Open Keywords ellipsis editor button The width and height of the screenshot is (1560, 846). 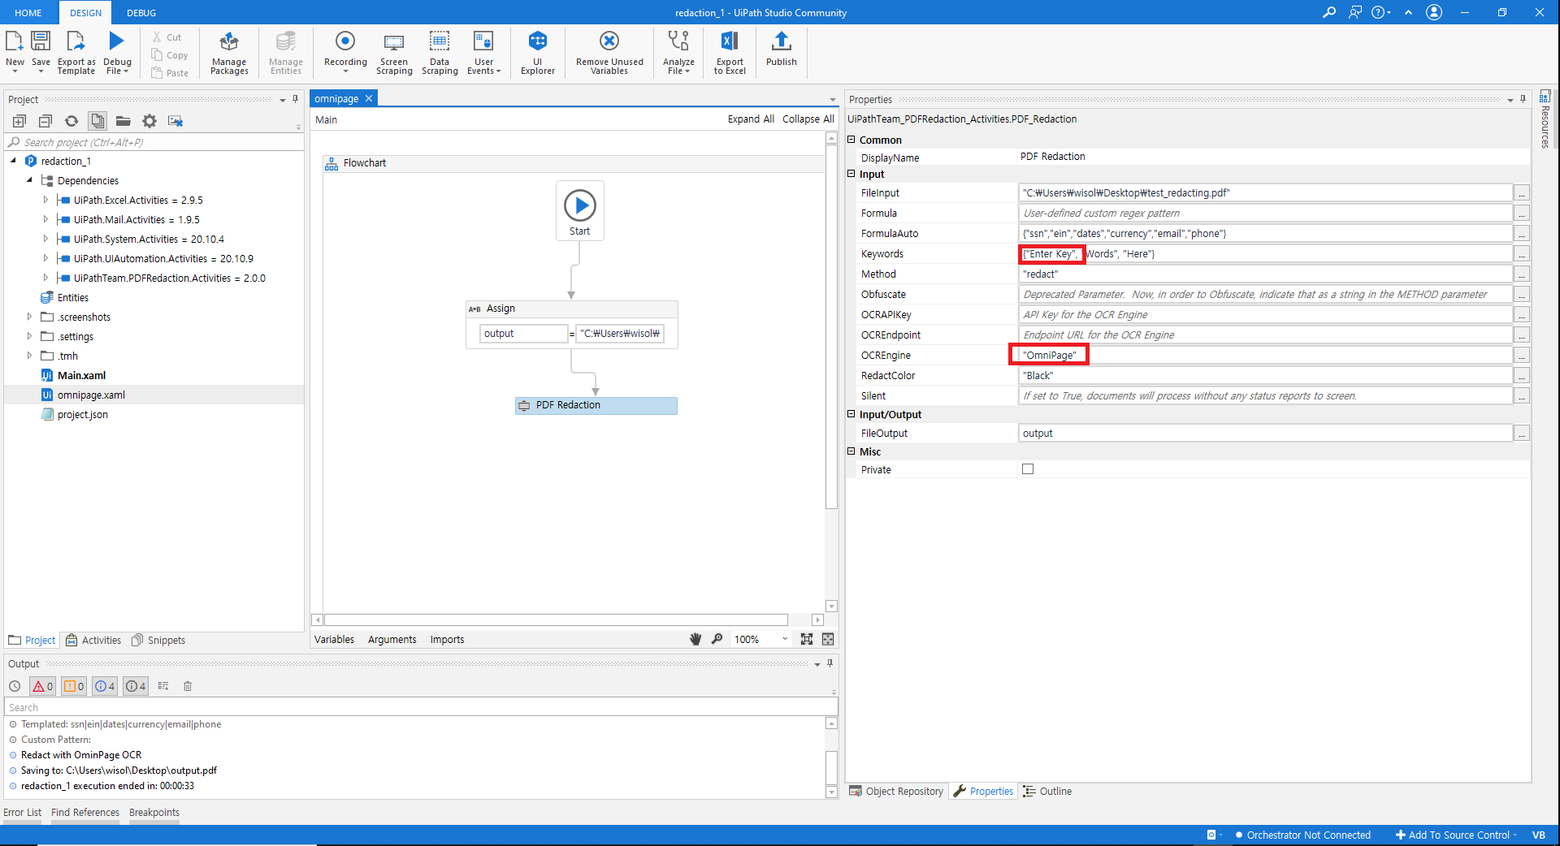click(x=1522, y=253)
